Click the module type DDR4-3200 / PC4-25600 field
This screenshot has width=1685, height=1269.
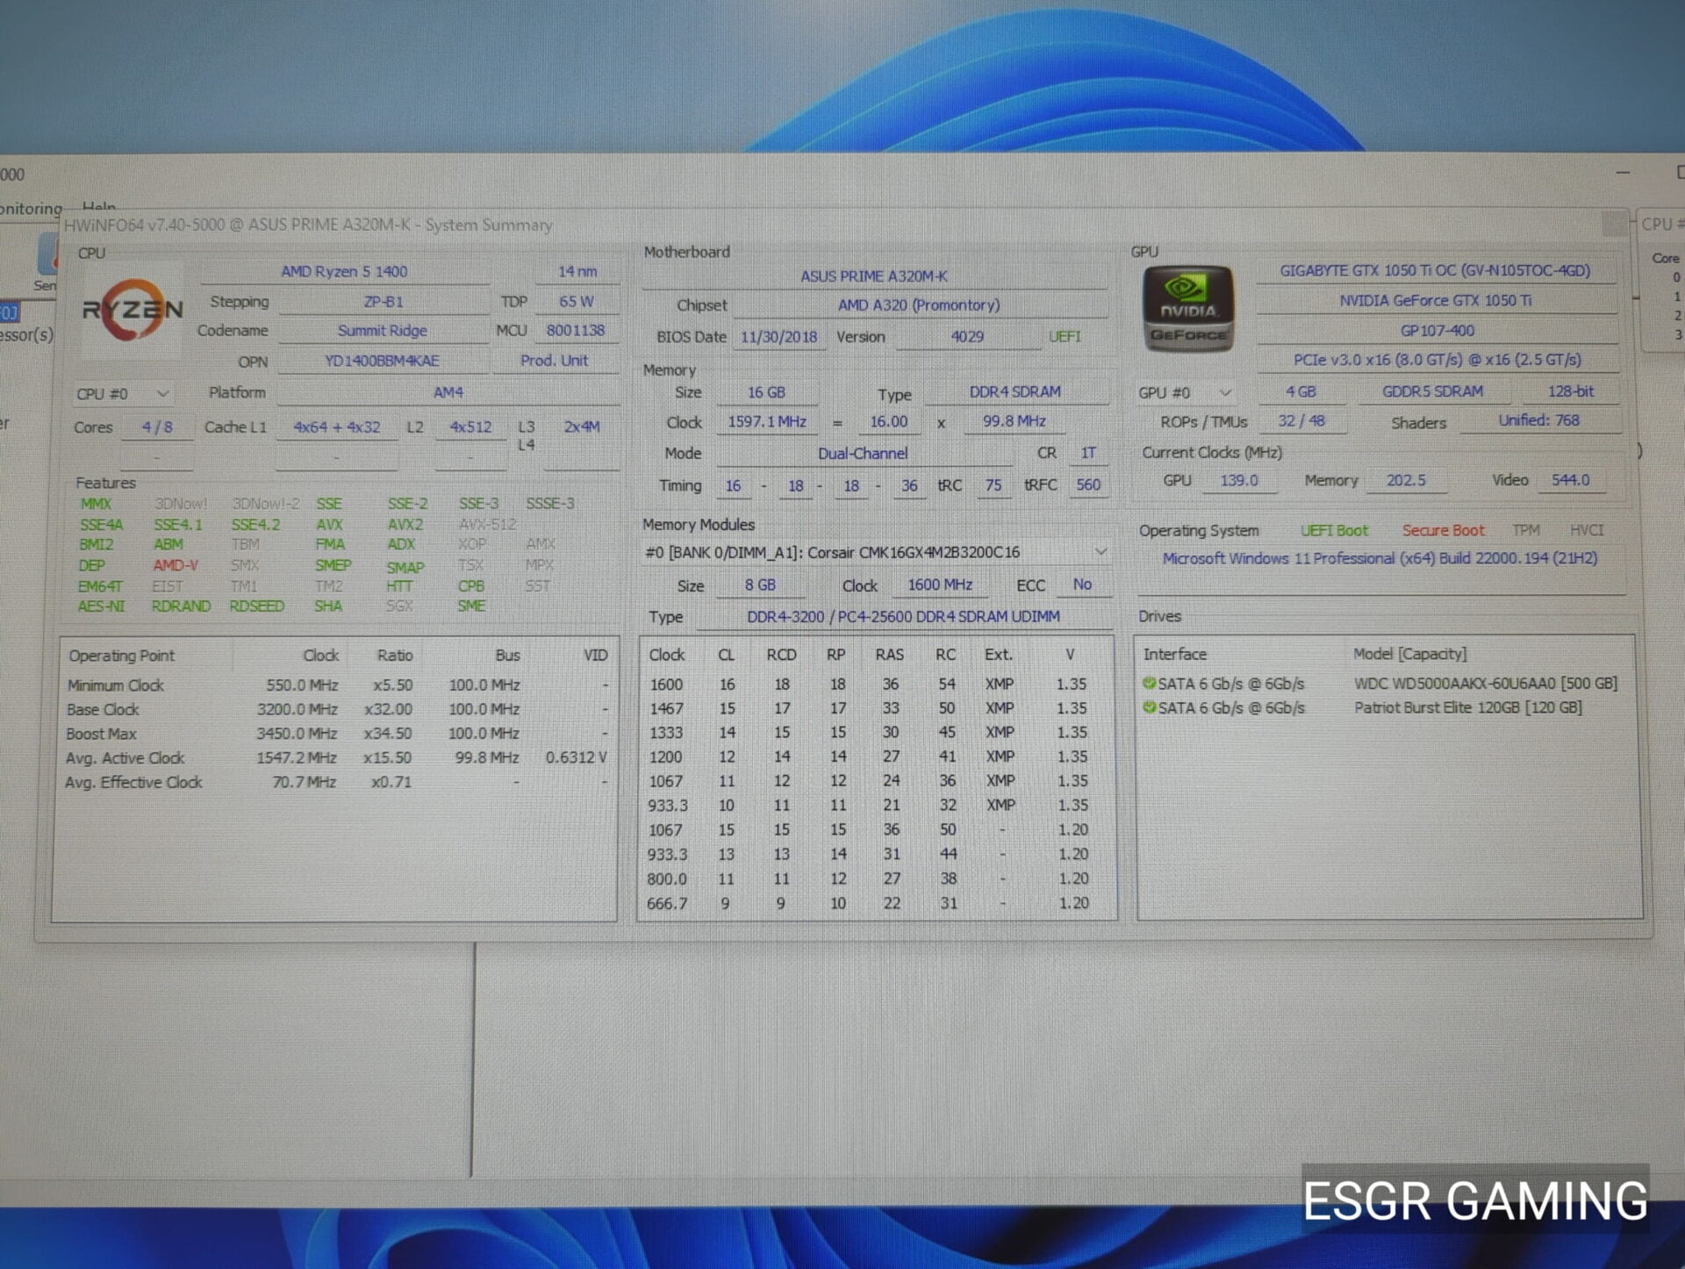coord(904,617)
